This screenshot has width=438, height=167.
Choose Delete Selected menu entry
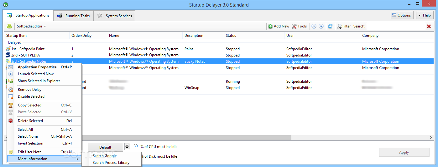pyautogui.click(x=44, y=121)
